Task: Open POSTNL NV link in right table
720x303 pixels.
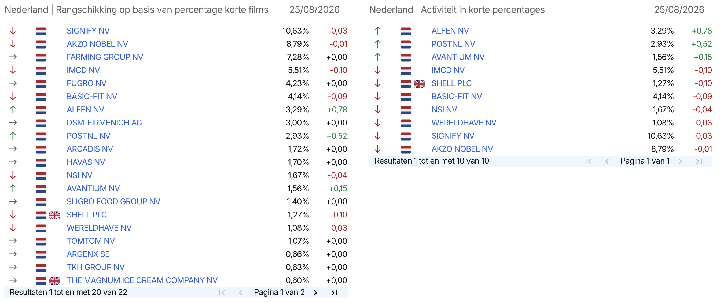Action: click(x=453, y=44)
